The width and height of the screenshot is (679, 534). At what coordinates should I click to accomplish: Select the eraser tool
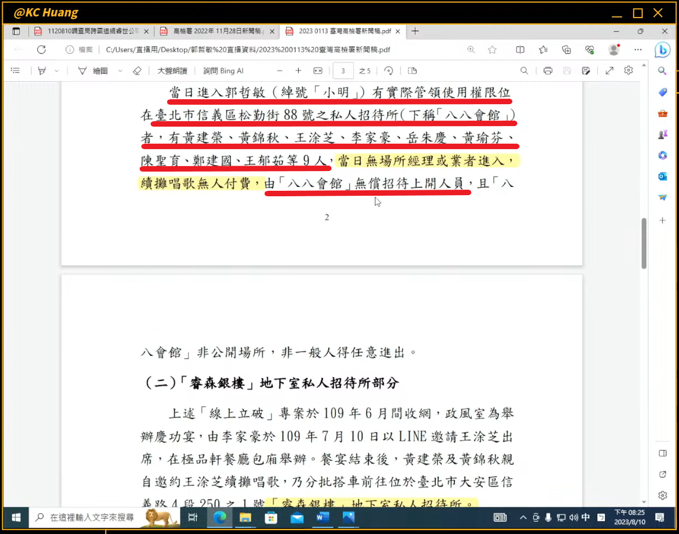[137, 71]
